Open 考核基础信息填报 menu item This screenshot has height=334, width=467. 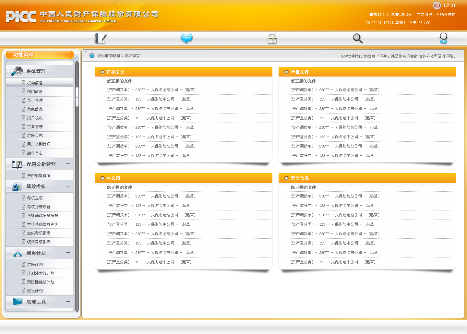(42, 216)
